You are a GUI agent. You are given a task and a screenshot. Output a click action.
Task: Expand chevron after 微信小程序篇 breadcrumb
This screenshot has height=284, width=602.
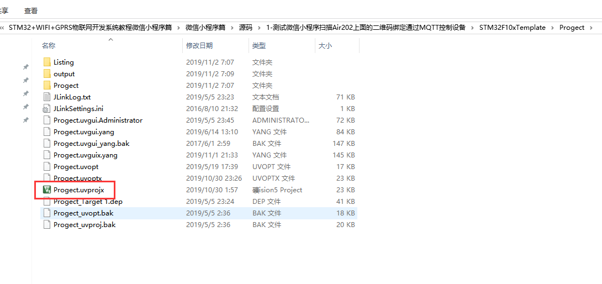(x=232, y=27)
